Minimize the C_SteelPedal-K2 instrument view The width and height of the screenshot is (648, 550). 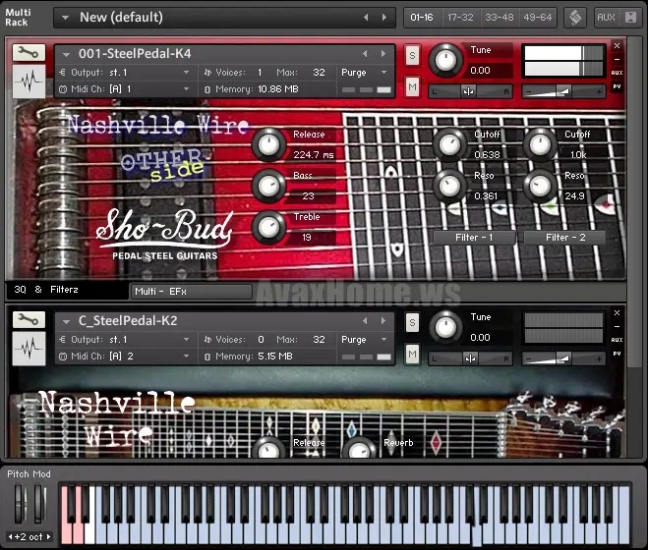pos(617,327)
